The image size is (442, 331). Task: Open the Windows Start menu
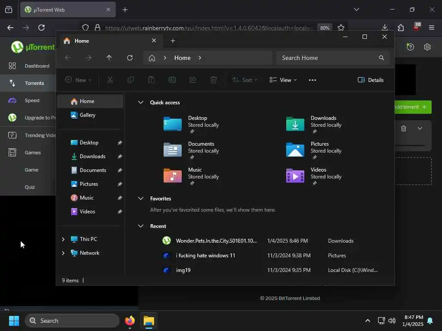(x=14, y=321)
